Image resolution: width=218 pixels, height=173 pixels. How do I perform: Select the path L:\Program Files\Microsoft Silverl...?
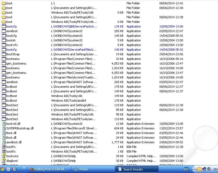click(x=74, y=128)
